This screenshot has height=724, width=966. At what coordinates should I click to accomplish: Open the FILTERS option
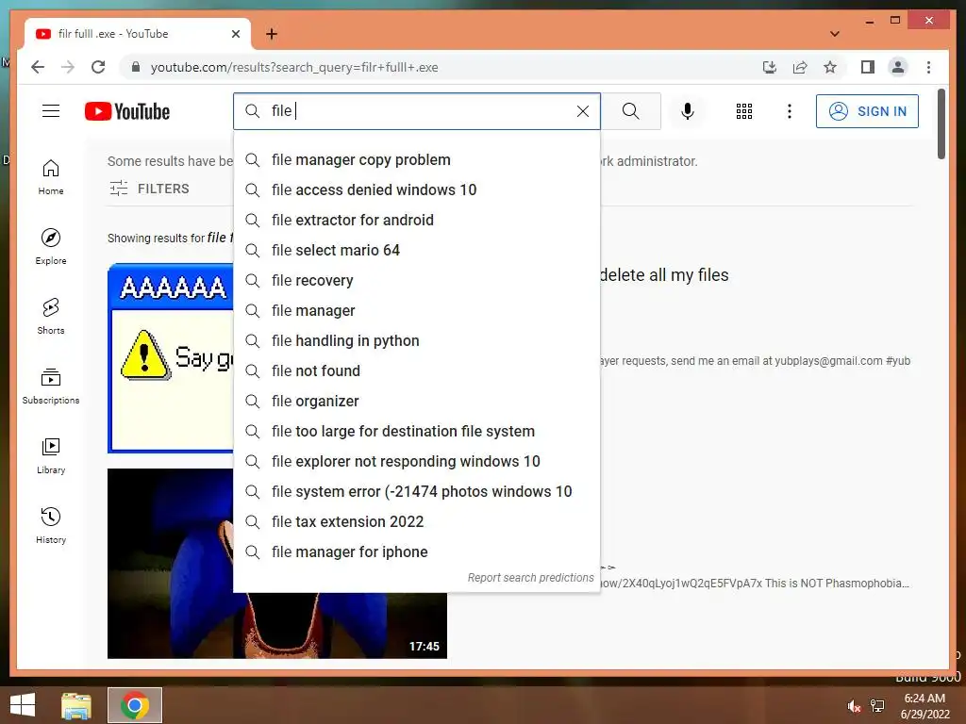coord(150,189)
